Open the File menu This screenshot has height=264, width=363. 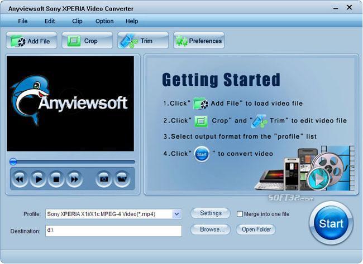[x=23, y=21]
